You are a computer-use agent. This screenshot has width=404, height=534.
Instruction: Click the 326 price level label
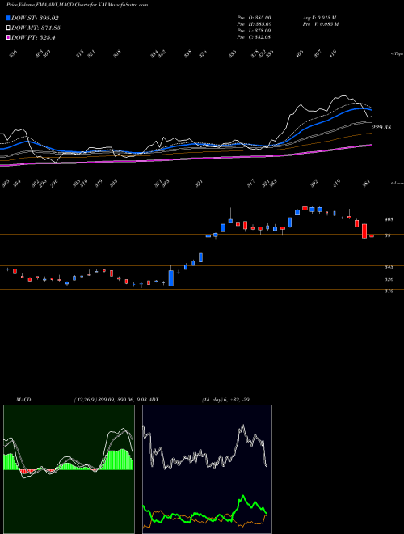point(389,279)
